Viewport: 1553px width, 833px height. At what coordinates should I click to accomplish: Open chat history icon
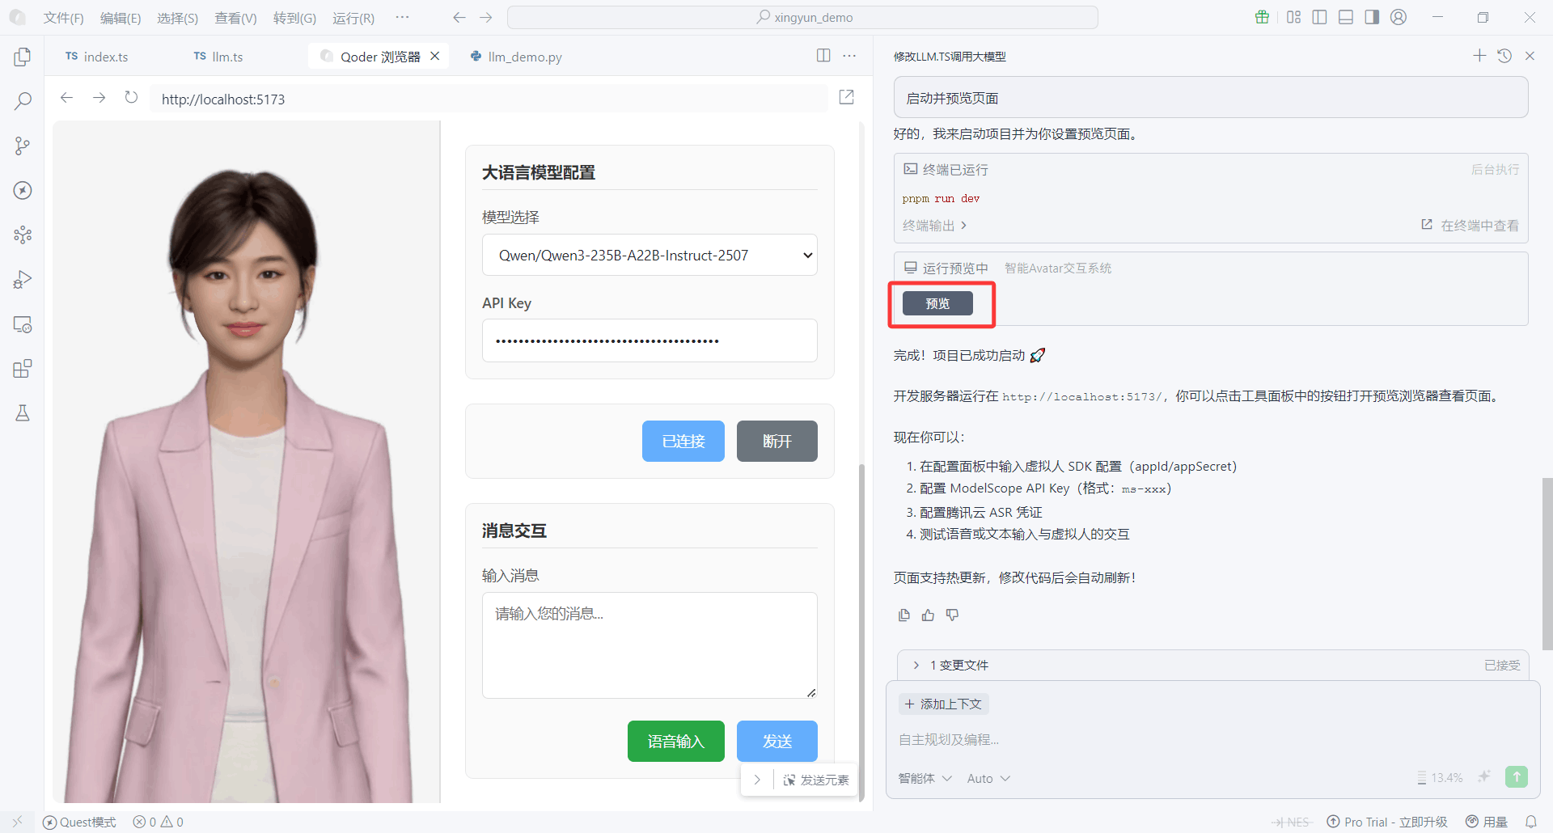[x=1504, y=56]
